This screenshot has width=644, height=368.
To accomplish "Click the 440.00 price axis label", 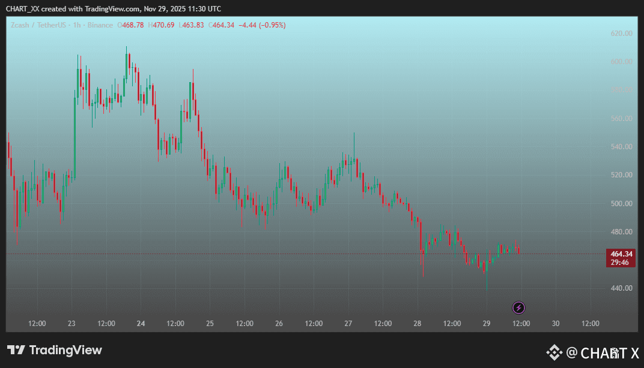I will [x=621, y=288].
